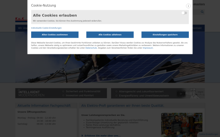Click the K u. K logo
Viewport: 220px width, 137px height.
coord(21,19)
